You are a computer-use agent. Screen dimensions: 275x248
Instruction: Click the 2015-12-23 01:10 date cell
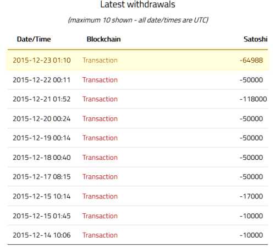click(x=42, y=60)
